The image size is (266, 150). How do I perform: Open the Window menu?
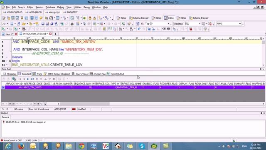[x=96, y=7]
